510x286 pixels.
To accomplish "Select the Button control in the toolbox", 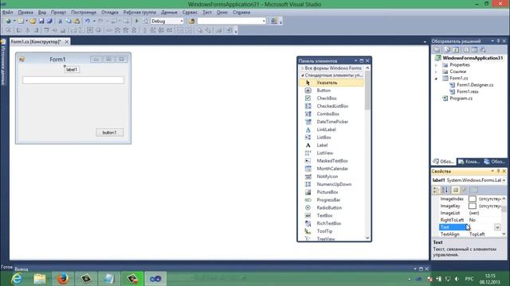I will [x=331, y=91].
